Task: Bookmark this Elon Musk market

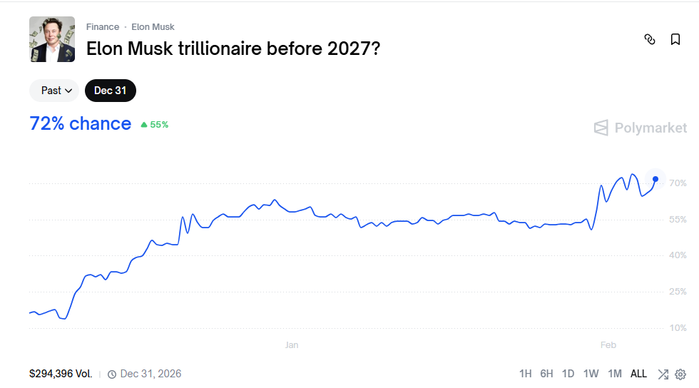Action: (x=675, y=40)
